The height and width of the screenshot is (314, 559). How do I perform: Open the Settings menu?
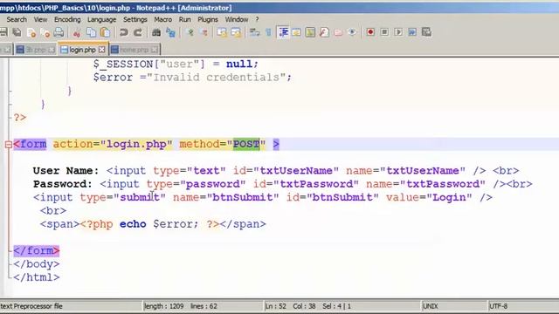pyautogui.click(x=135, y=19)
